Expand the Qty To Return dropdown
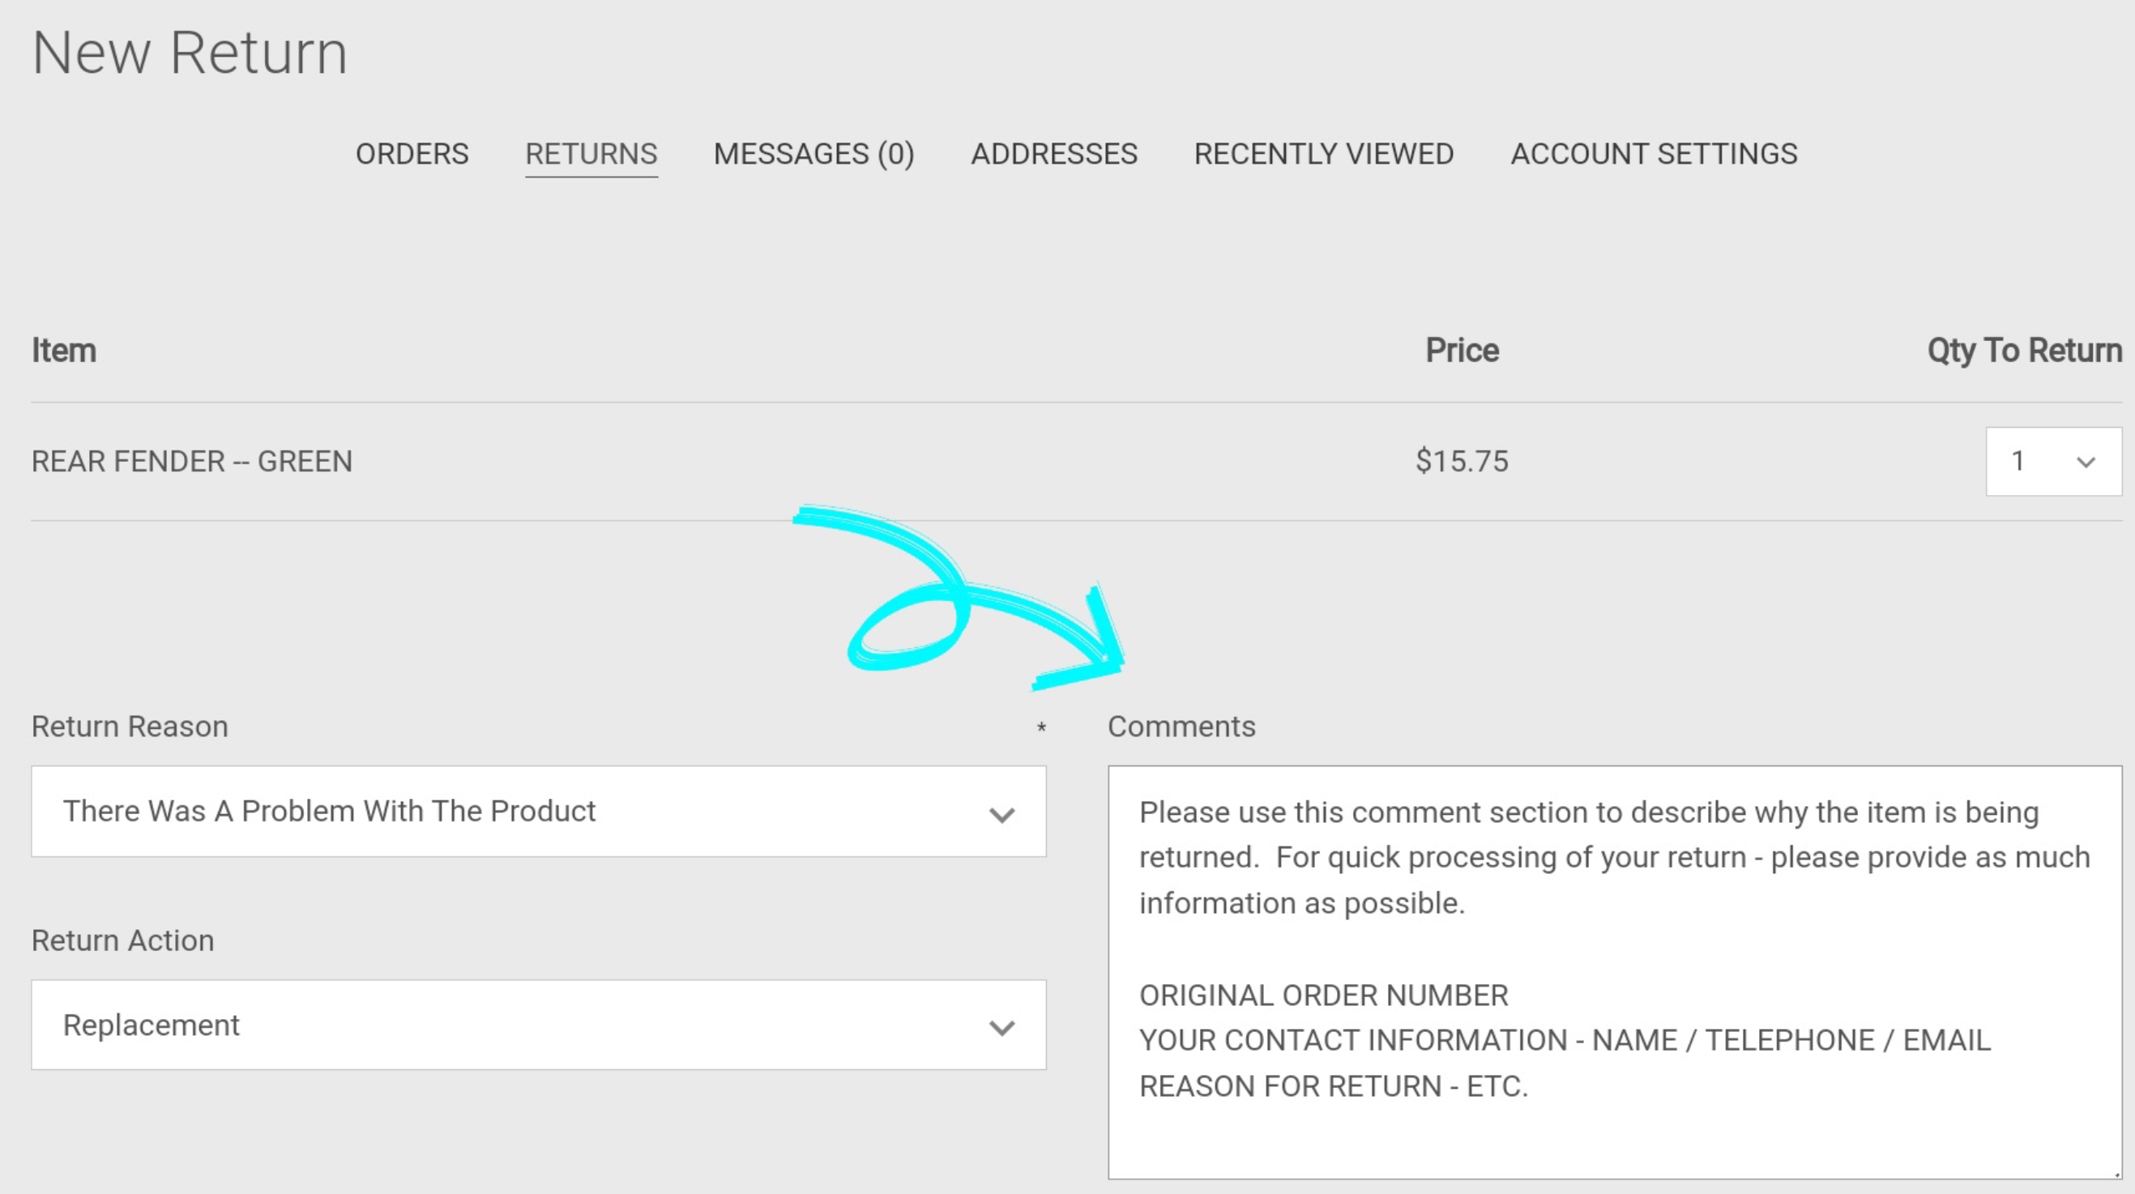This screenshot has width=2135, height=1194. click(x=2052, y=462)
